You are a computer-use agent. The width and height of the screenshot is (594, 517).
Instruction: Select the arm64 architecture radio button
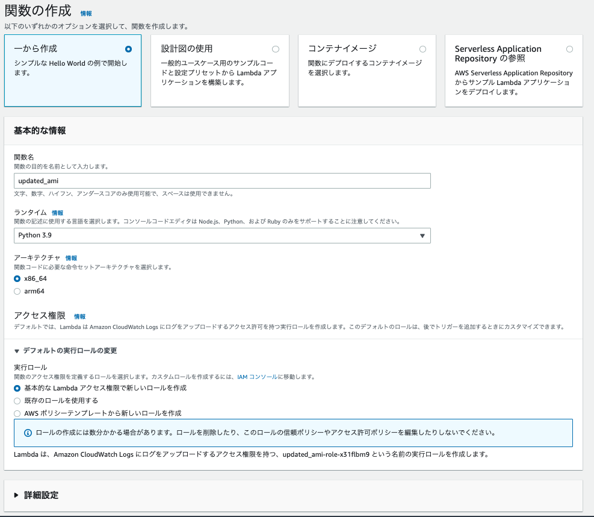click(x=17, y=292)
